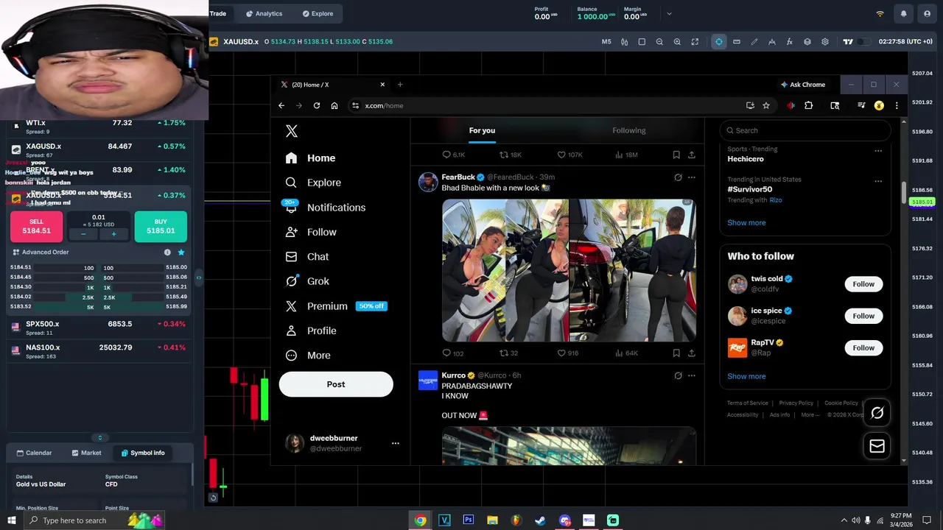Select the NAS100.x symbol row

pyautogui.click(x=98, y=351)
